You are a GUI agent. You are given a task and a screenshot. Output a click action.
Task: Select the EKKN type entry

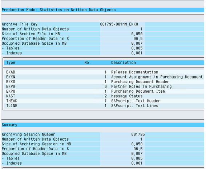[x=11, y=77]
